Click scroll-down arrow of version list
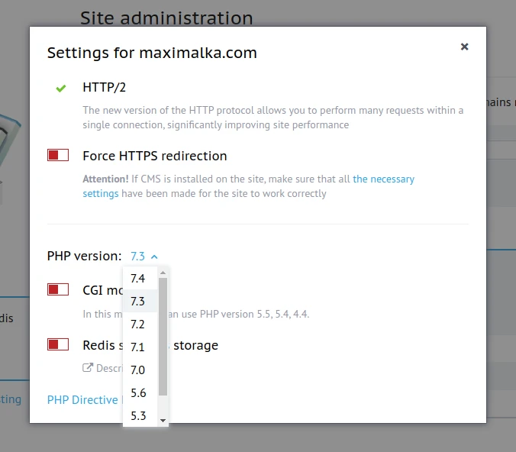This screenshot has width=516, height=452. click(163, 421)
